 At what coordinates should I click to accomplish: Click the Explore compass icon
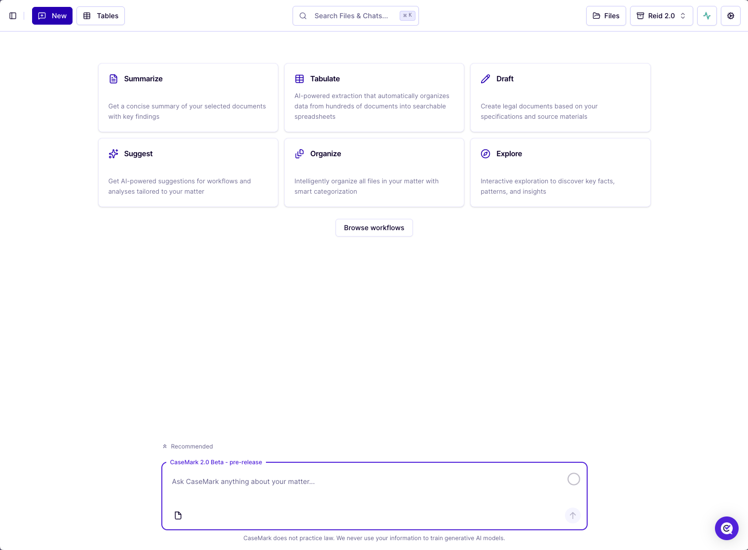point(486,154)
